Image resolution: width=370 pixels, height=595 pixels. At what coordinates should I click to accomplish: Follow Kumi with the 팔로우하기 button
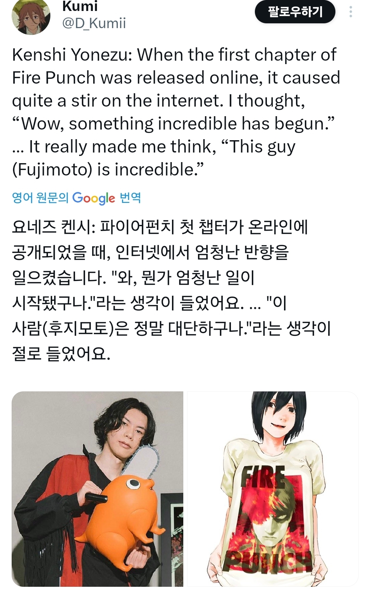pyautogui.click(x=295, y=12)
